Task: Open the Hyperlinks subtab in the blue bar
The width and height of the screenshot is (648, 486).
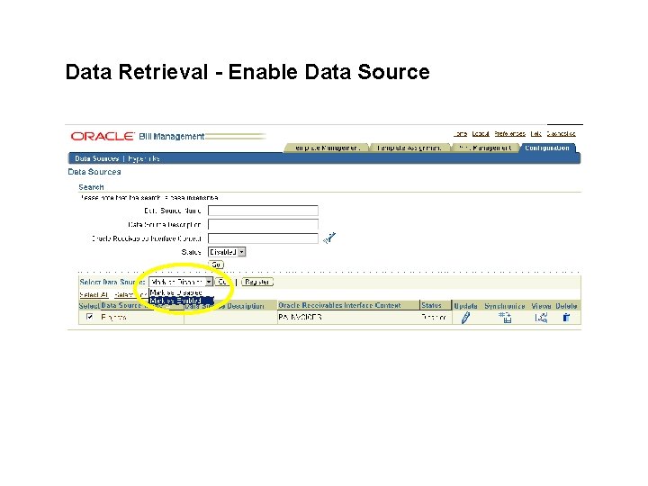Action: point(143,158)
